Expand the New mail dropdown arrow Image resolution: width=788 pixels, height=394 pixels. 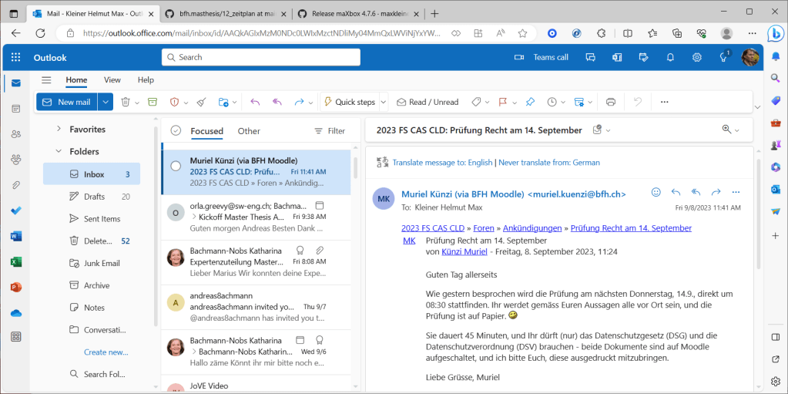click(x=106, y=102)
